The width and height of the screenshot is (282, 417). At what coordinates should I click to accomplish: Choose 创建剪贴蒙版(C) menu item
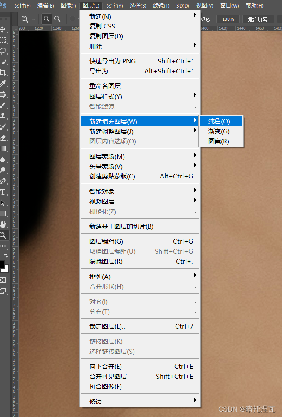140,176
